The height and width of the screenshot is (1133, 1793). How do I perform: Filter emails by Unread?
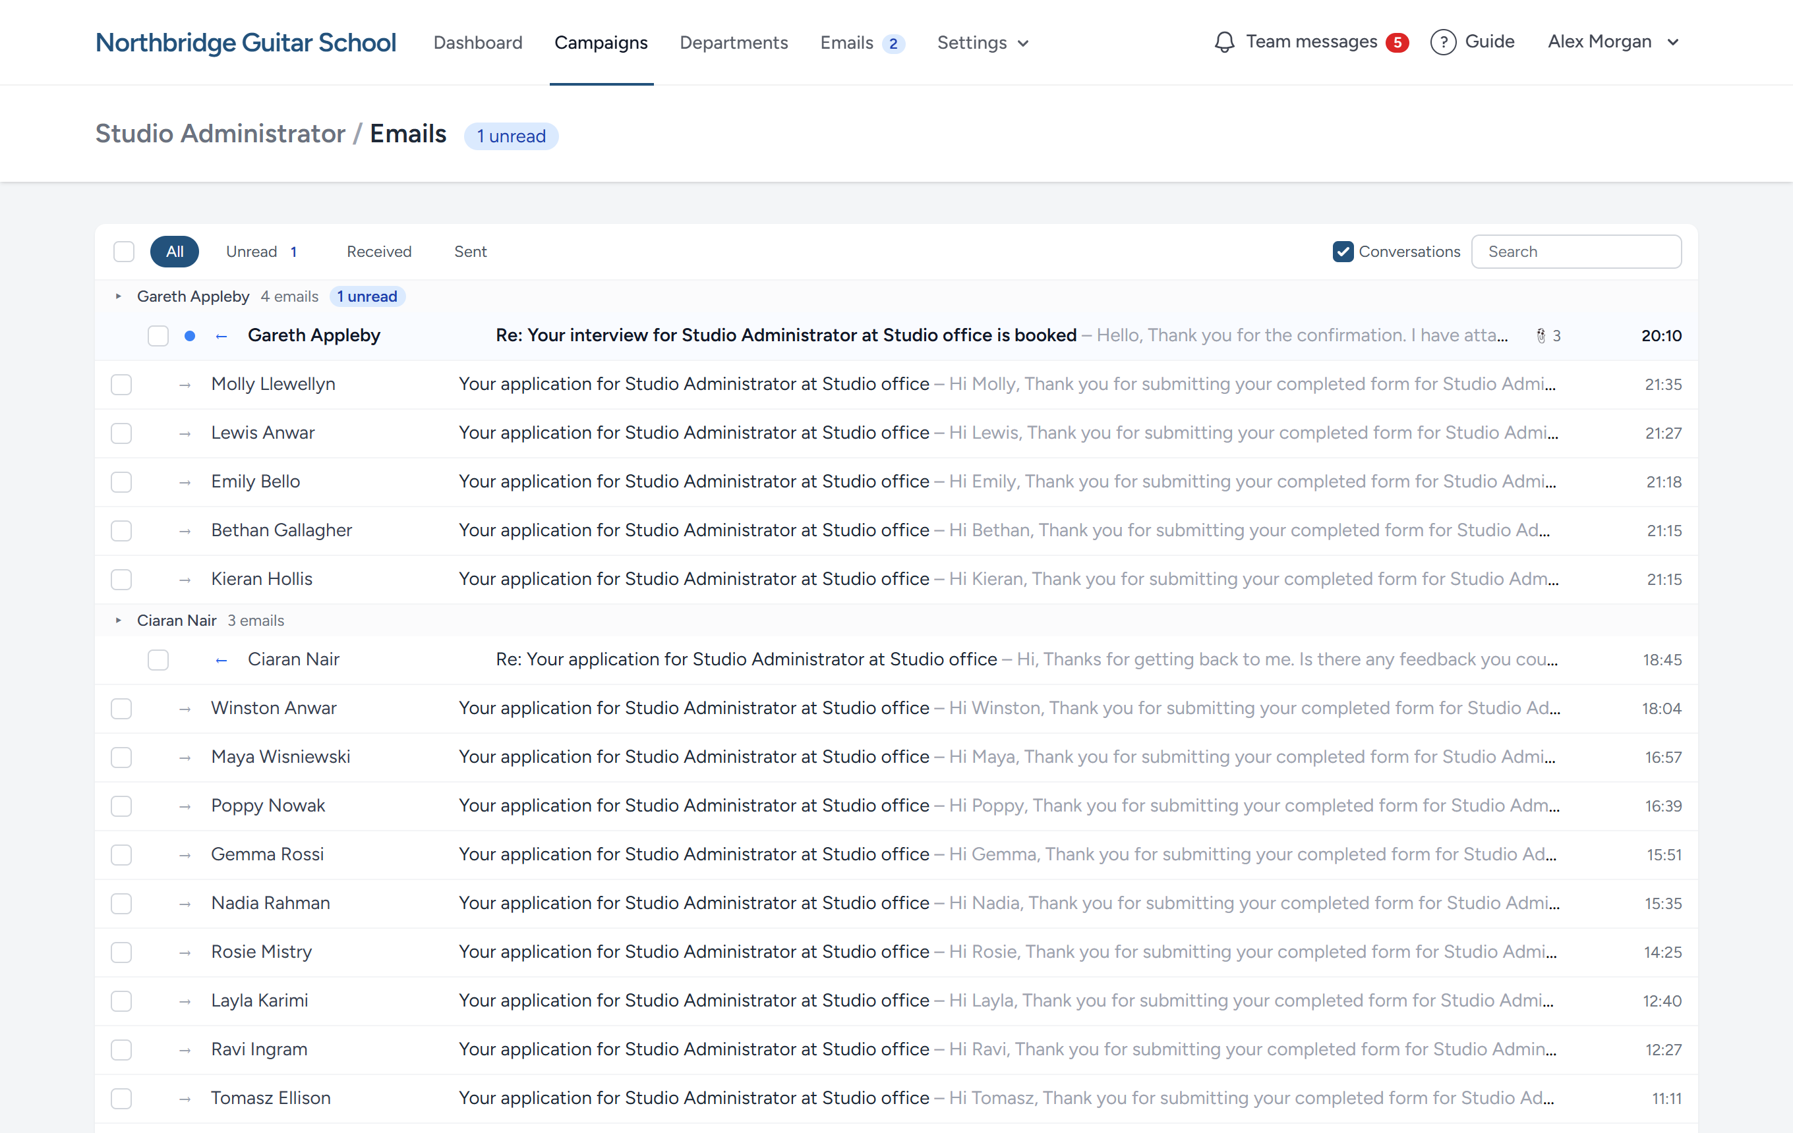coord(262,252)
